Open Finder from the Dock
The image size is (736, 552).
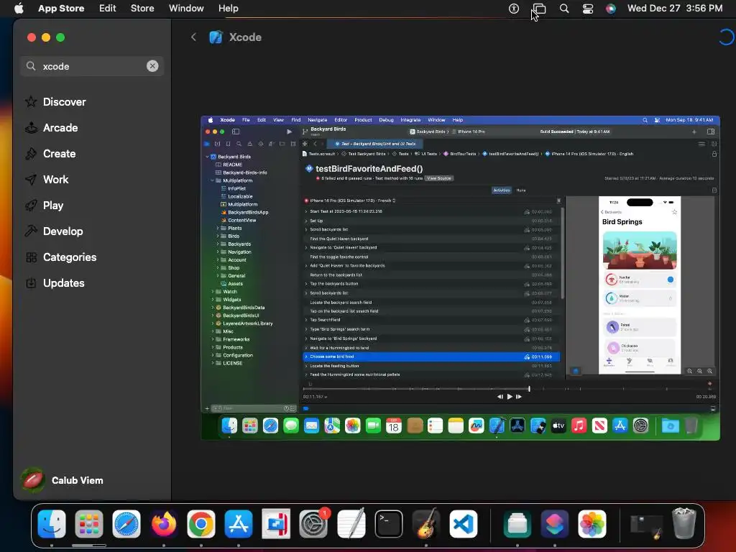click(x=52, y=524)
